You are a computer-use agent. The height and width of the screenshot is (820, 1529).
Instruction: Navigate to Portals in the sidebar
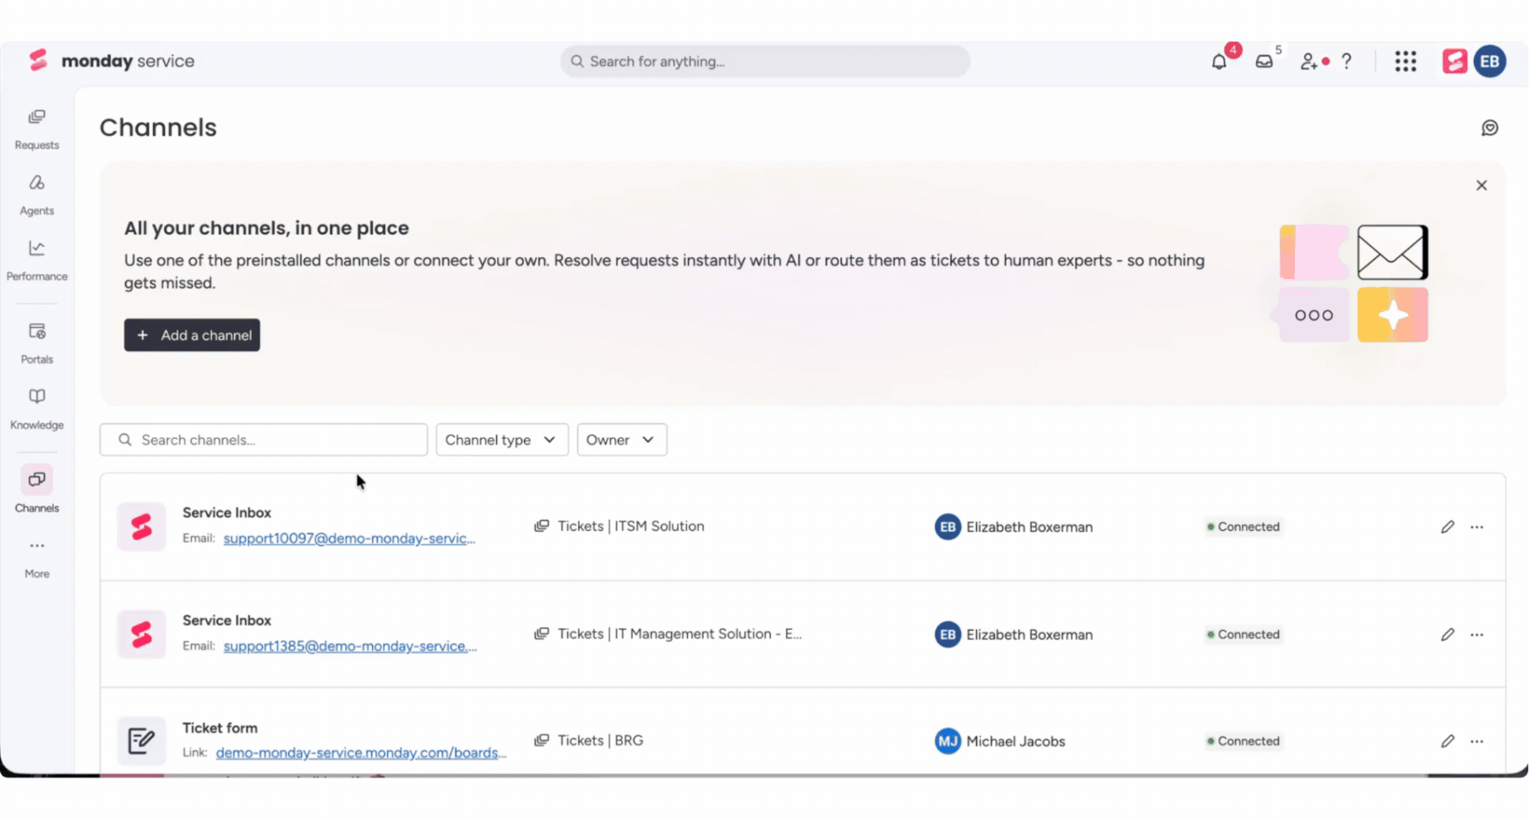click(37, 344)
